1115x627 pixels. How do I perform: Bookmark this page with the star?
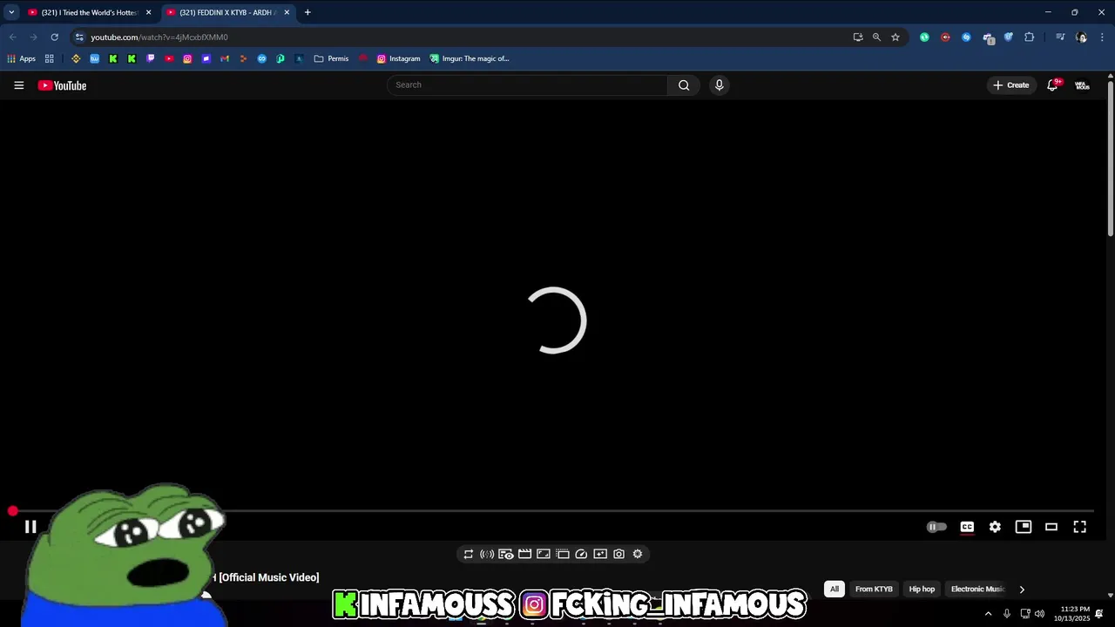pyautogui.click(x=895, y=37)
